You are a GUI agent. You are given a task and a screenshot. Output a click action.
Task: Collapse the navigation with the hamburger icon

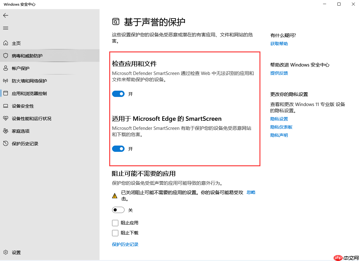coord(5,28)
